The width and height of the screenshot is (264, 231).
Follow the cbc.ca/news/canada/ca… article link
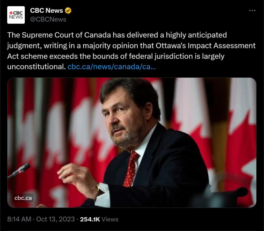click(x=112, y=66)
